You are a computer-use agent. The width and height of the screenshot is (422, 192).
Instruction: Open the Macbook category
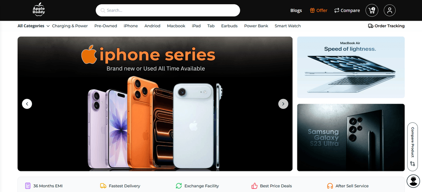point(176,26)
